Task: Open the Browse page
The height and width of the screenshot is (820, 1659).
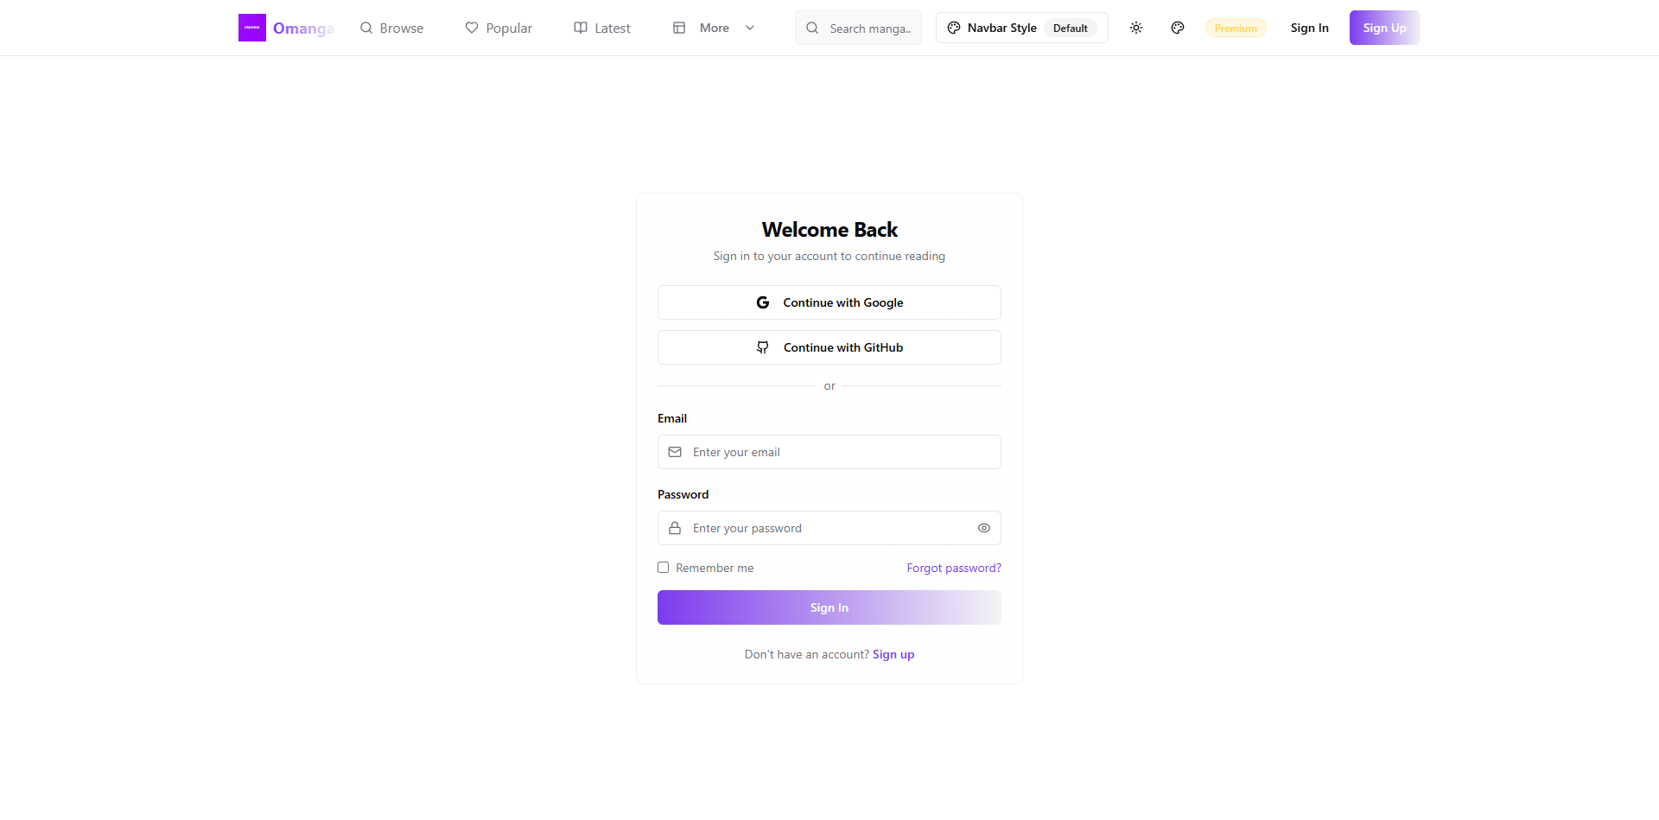Action: point(392,28)
